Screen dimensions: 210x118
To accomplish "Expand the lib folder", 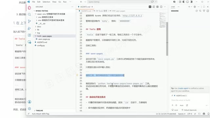I will click(x=36, y=30).
